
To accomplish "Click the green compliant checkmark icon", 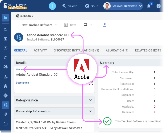I will [x=107, y=121].
